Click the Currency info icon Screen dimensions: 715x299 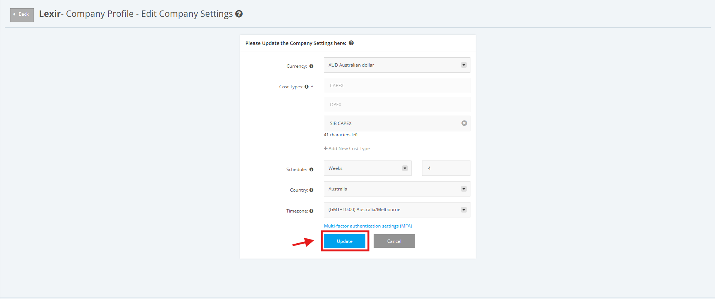pyautogui.click(x=311, y=66)
